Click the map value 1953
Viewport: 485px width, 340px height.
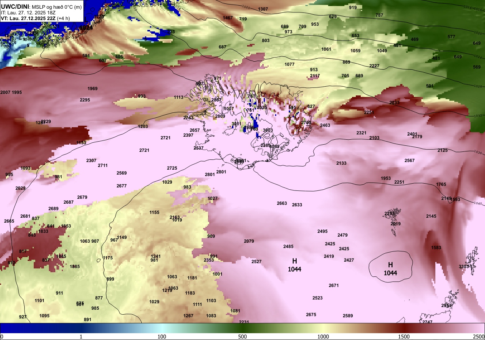[x=386, y=178]
